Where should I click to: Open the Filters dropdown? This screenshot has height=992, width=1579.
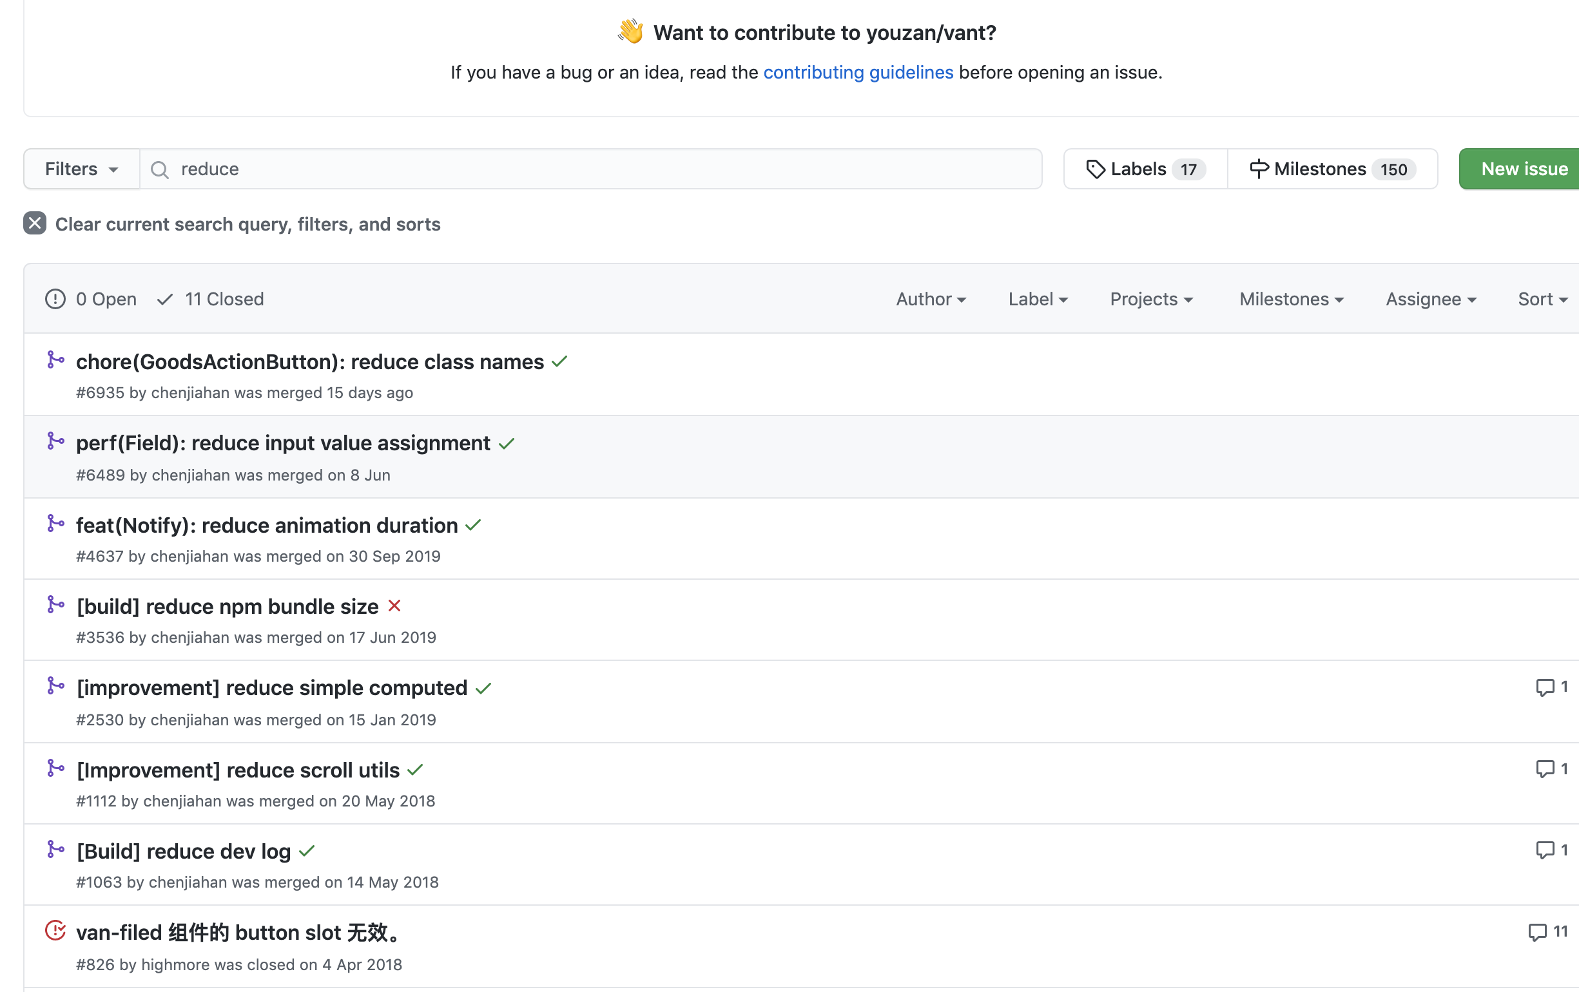click(81, 169)
